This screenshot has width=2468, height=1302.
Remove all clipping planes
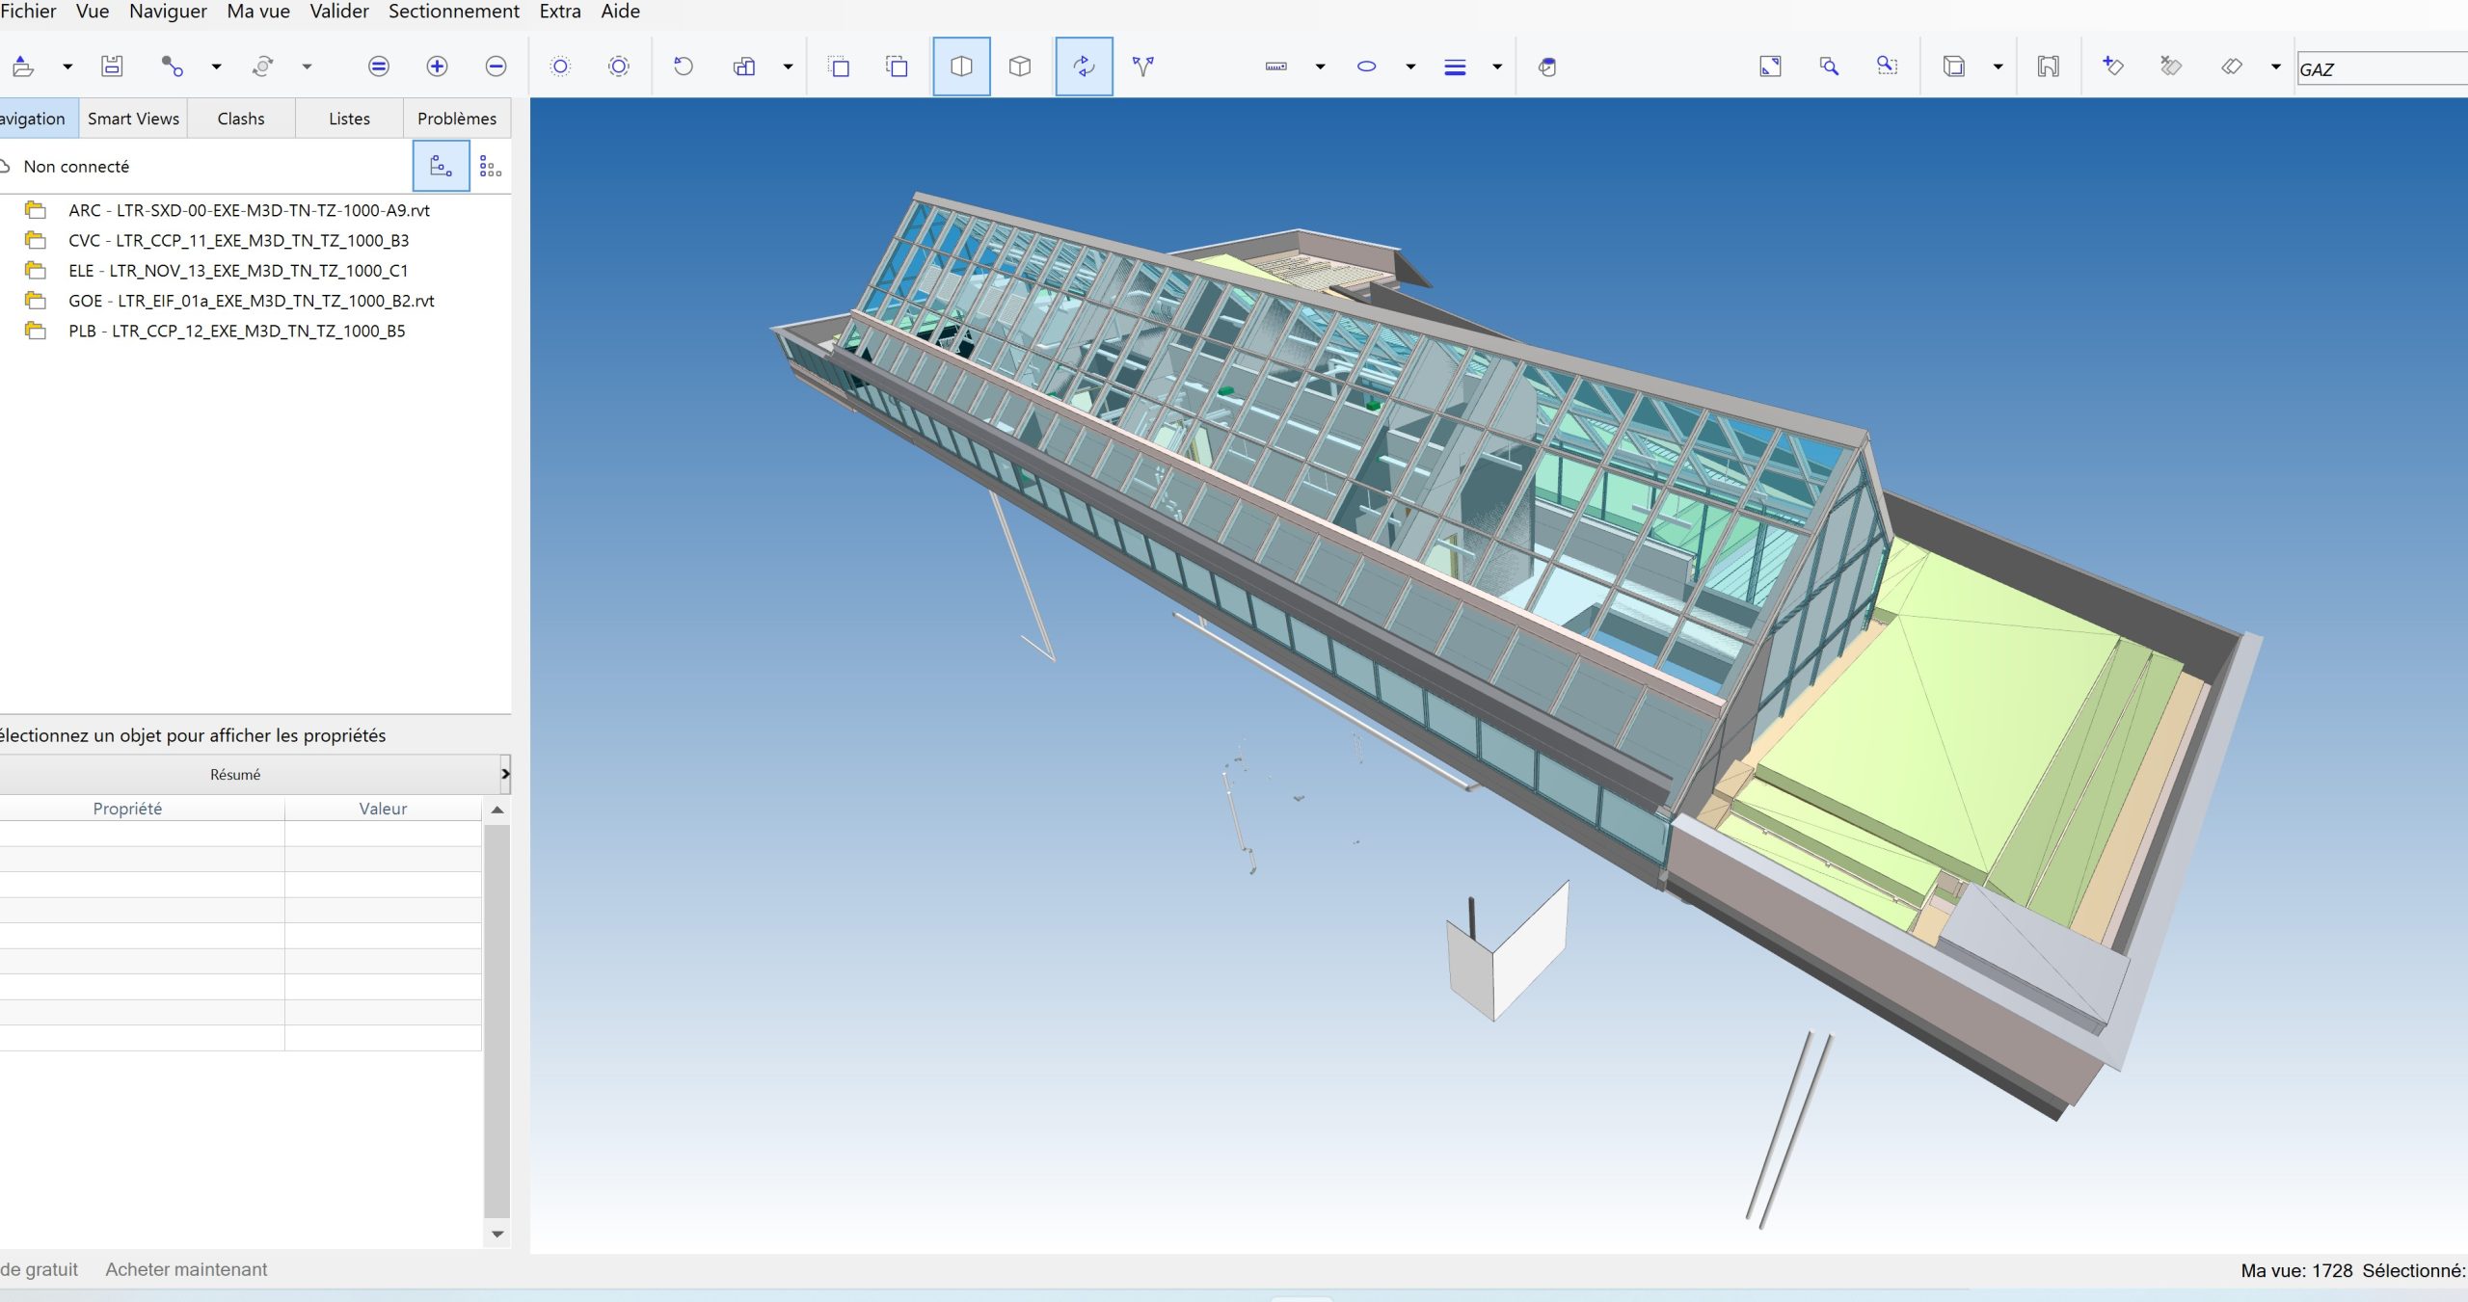[x=2169, y=66]
